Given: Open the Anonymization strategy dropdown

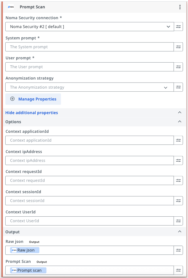Looking at the screenshot, I should [90, 87].
